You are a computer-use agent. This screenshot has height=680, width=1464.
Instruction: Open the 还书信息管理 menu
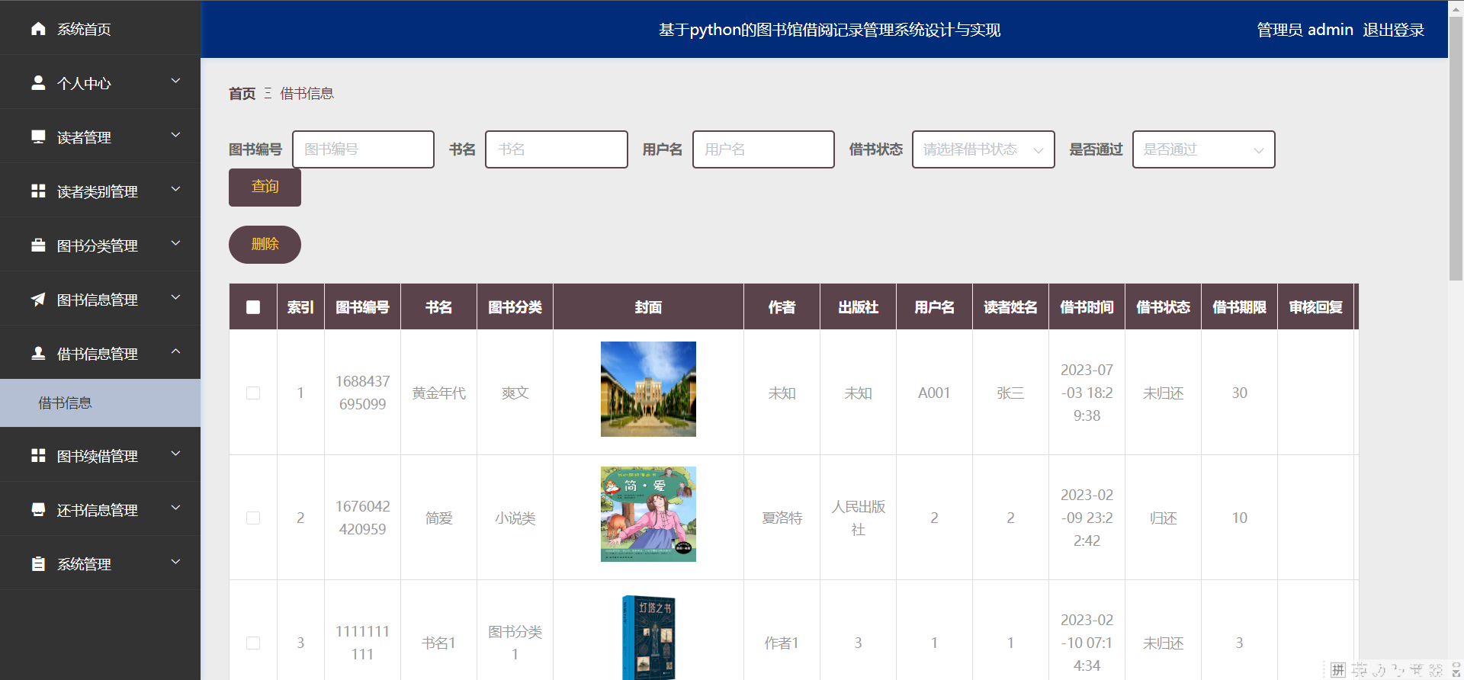[100, 510]
